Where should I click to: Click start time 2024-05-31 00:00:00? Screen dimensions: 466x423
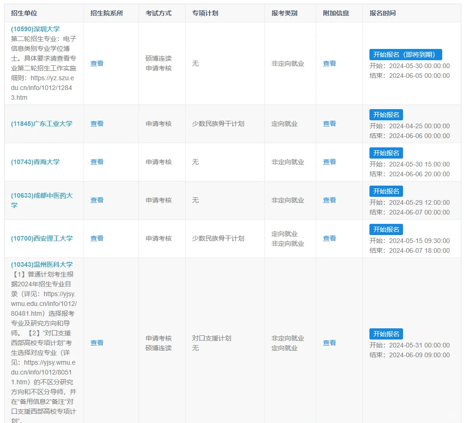tap(419, 345)
